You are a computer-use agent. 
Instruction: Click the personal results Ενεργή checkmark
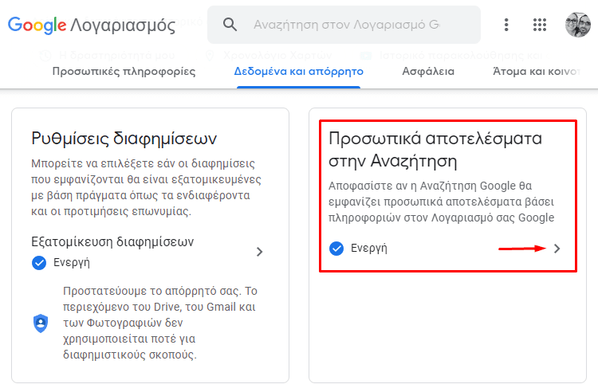[336, 249]
